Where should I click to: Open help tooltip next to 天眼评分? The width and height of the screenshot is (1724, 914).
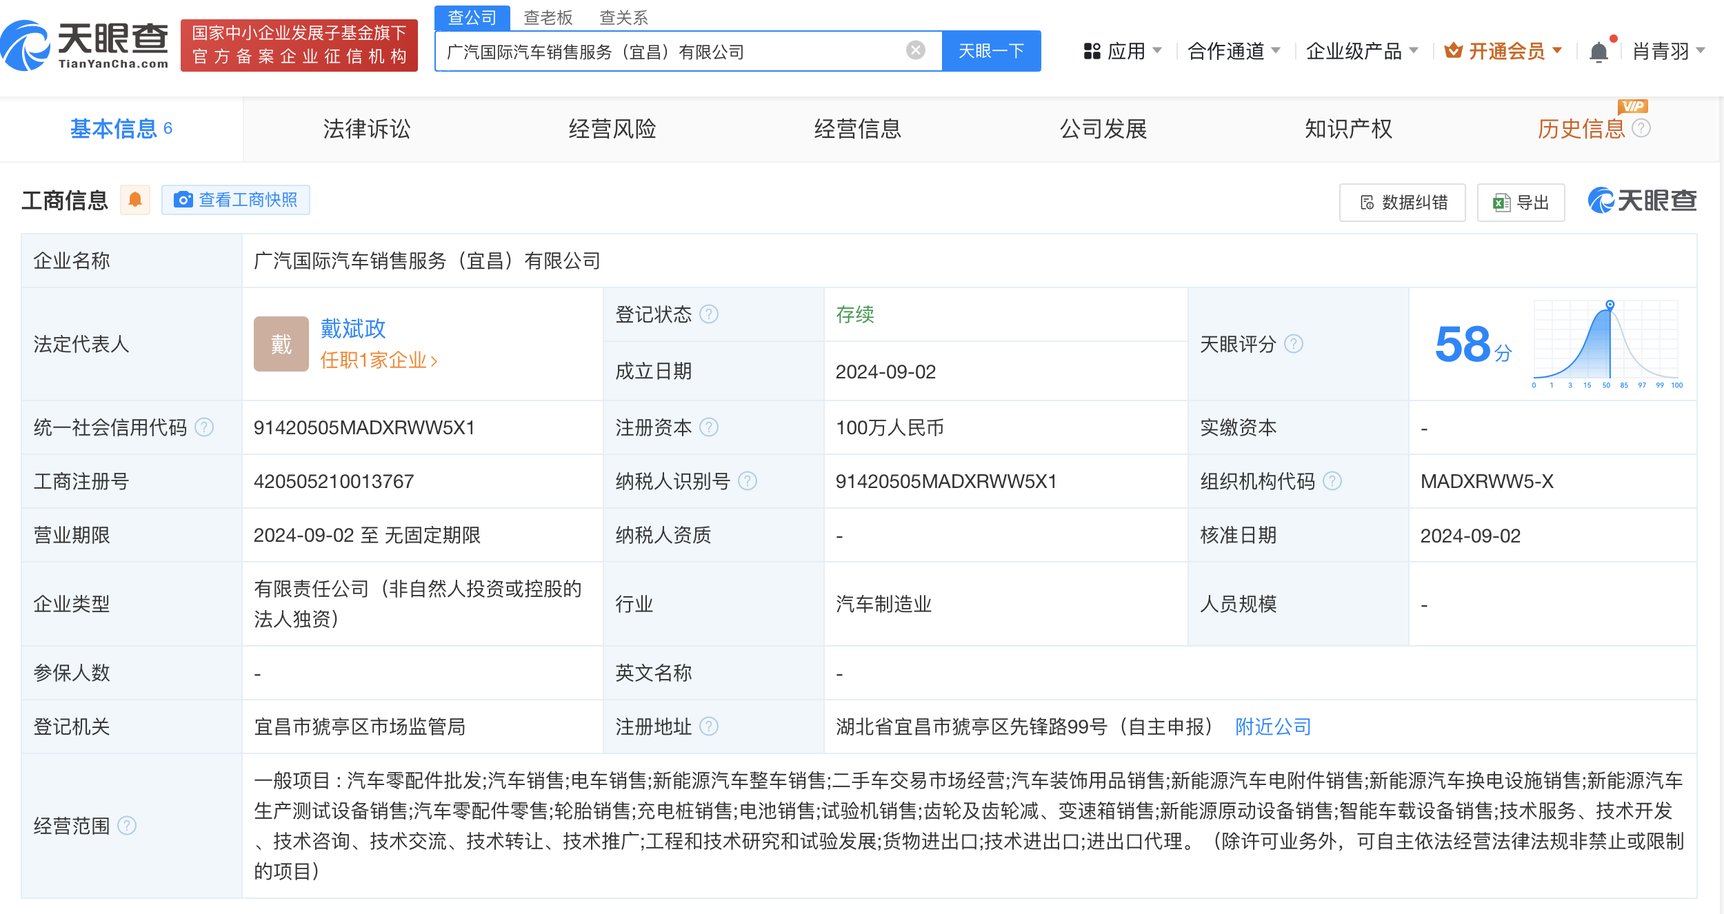point(1293,345)
